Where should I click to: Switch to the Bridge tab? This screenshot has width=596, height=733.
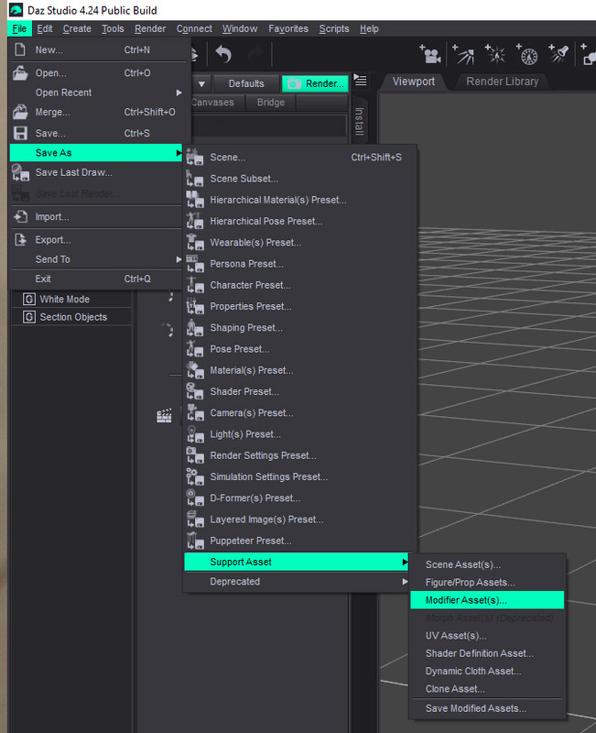[x=270, y=103]
